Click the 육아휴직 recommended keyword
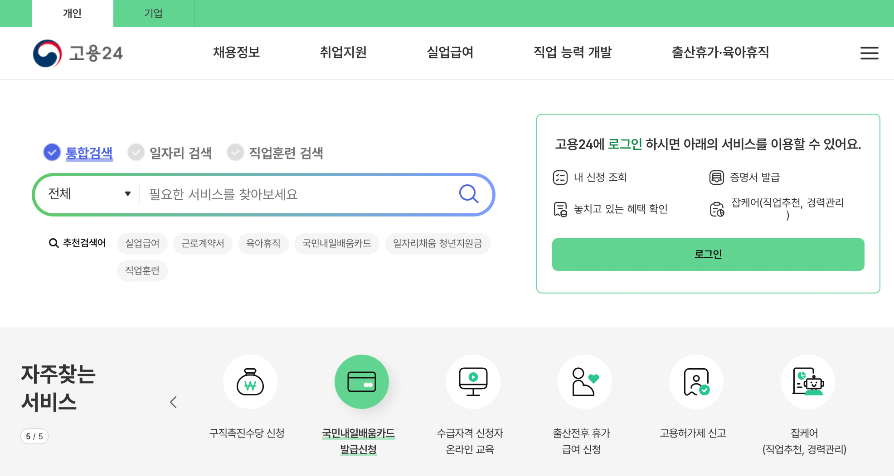Image resolution: width=894 pixels, height=476 pixels. pyautogui.click(x=263, y=243)
